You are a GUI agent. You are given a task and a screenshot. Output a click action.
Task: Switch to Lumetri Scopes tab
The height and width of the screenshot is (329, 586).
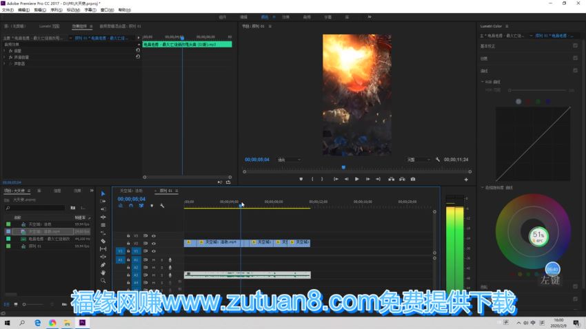click(50, 26)
